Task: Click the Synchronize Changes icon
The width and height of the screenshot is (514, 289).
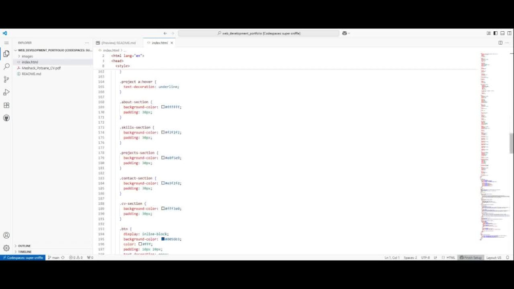Action: (63, 258)
